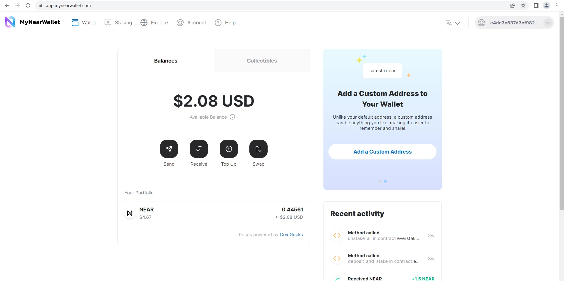Click the site lock icon

41,5
